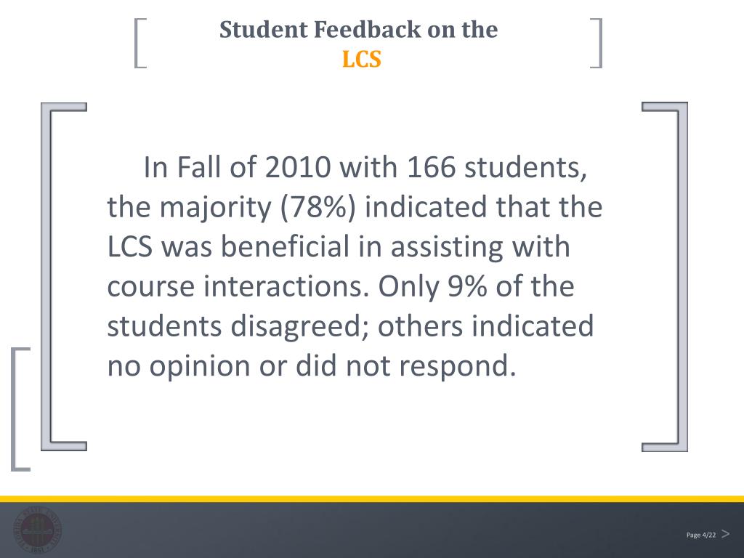Click the large left bracket of text box
Viewport: 744px width, 558px height.
pos(64,276)
